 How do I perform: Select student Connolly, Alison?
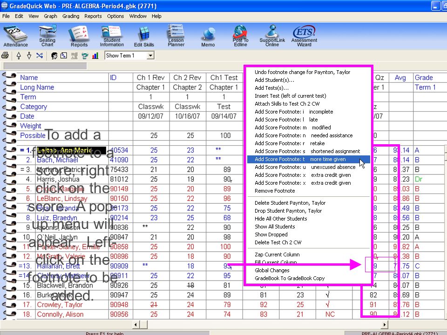(60, 315)
